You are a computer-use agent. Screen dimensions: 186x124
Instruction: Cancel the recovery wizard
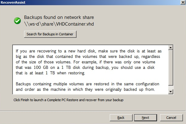click(171, 118)
